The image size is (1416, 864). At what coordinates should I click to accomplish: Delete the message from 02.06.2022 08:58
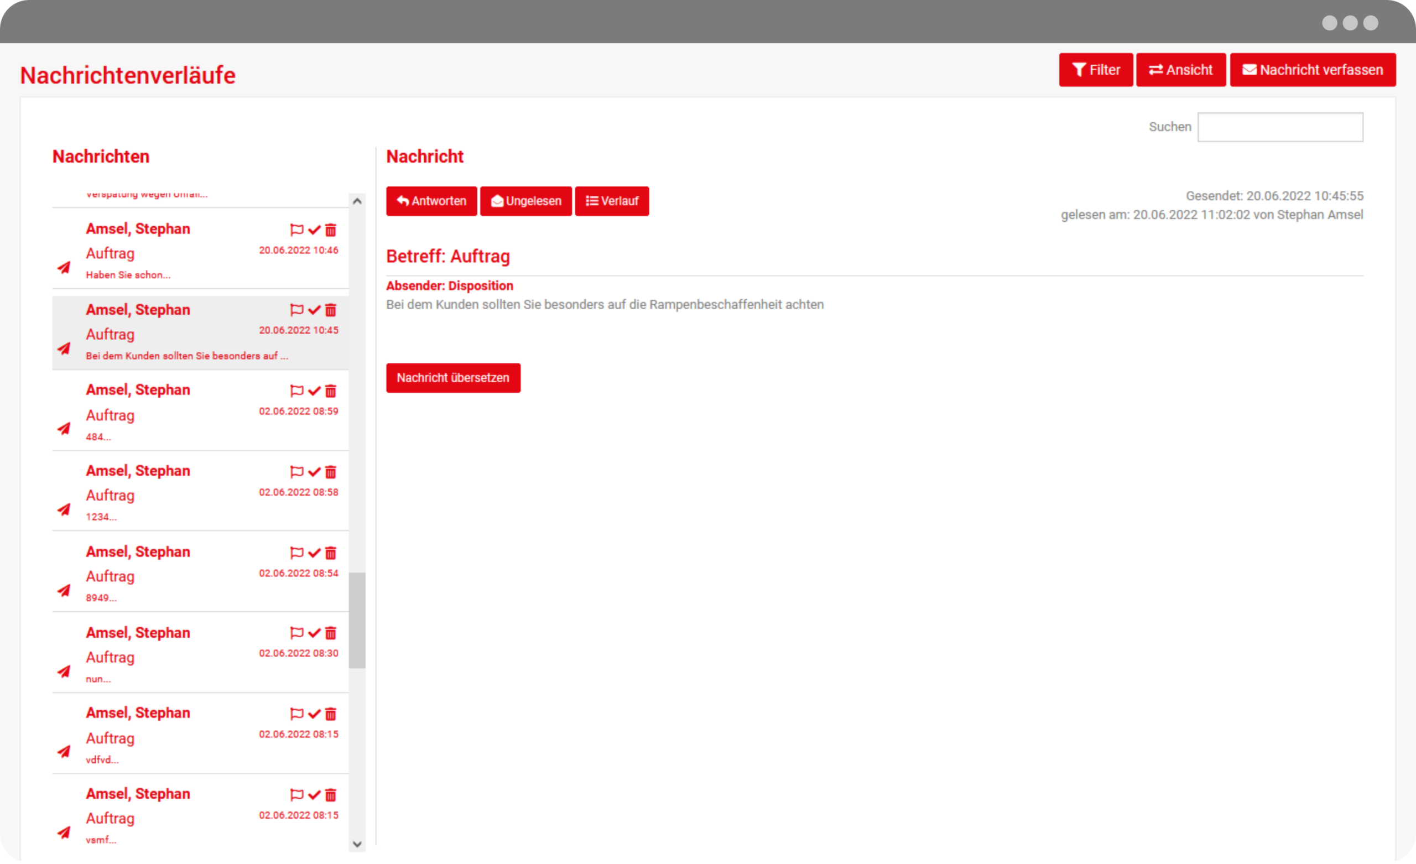[x=330, y=472]
